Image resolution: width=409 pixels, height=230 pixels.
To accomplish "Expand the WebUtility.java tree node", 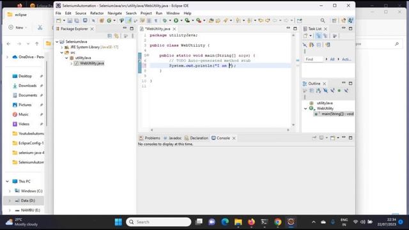I will tap(72, 63).
